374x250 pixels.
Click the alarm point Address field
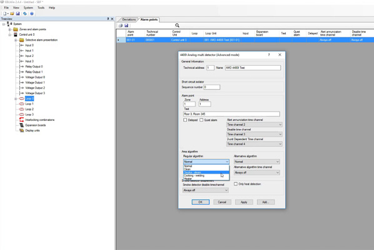(205, 104)
